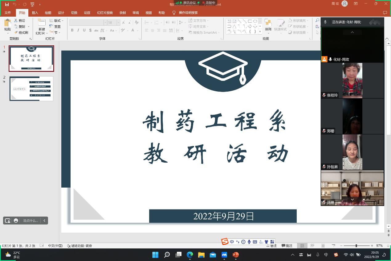The image size is (391, 261).
Task: Collapse video list with the up chevron
Action: (x=352, y=32)
